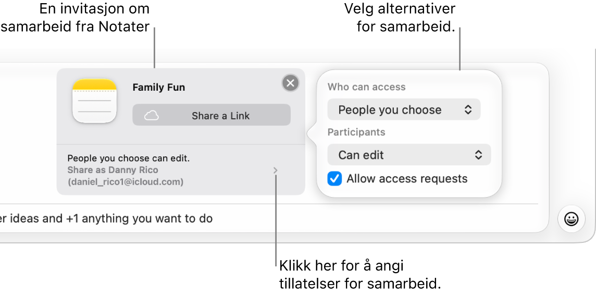Click "People you choose can edit." text
Screen dimensions: 596x294
click(x=129, y=158)
